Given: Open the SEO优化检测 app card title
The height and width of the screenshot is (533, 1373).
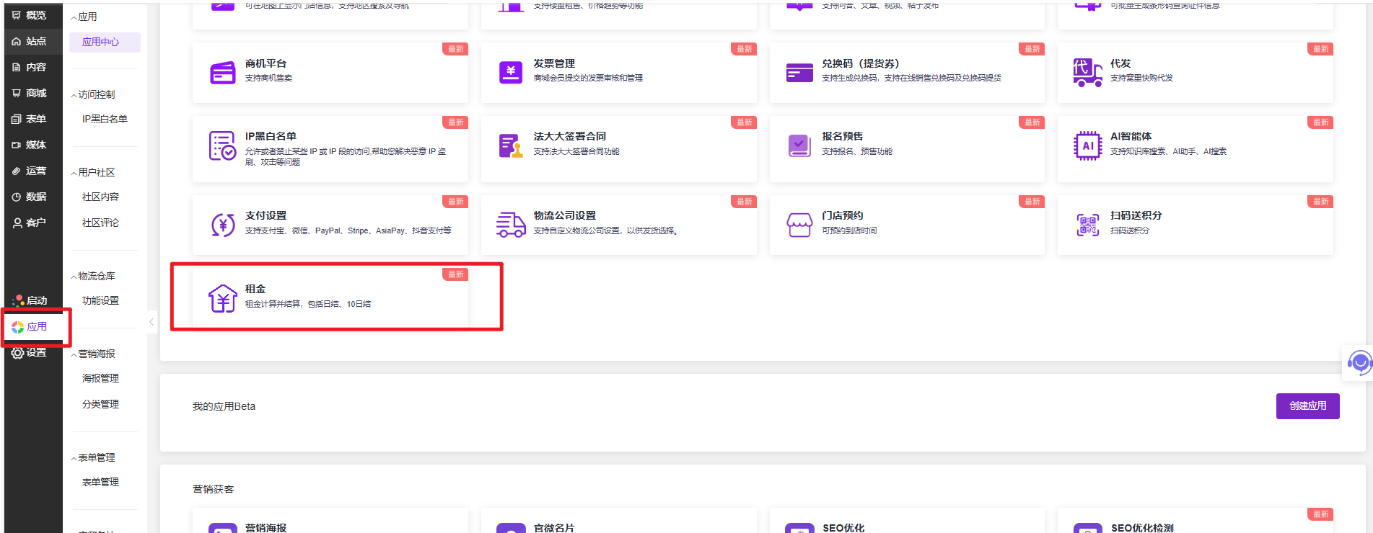Looking at the screenshot, I should [1142, 527].
